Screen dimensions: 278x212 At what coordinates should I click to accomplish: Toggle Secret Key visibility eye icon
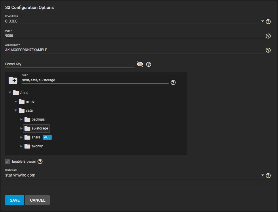(x=140, y=64)
